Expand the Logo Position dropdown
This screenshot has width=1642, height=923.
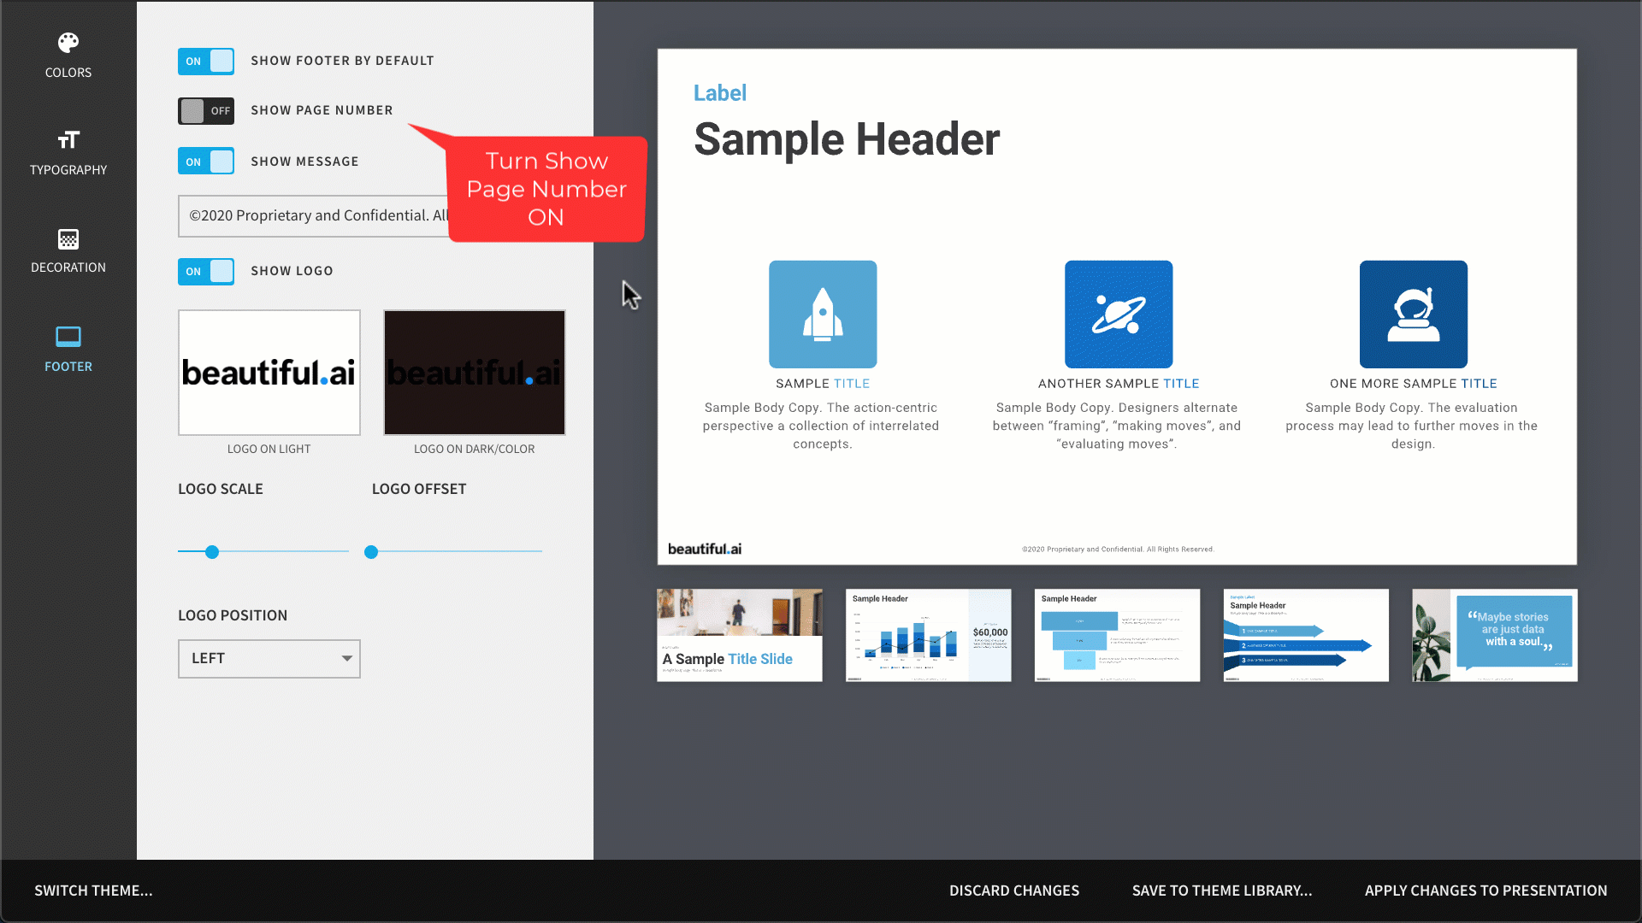click(269, 659)
